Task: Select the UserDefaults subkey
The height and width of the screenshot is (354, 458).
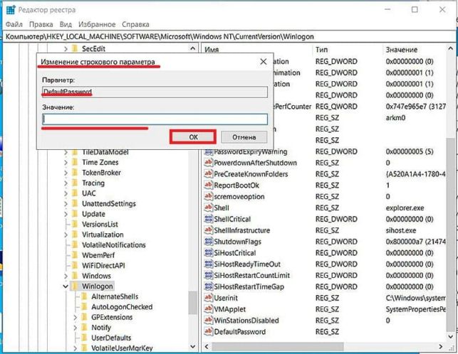Action: pos(111,338)
